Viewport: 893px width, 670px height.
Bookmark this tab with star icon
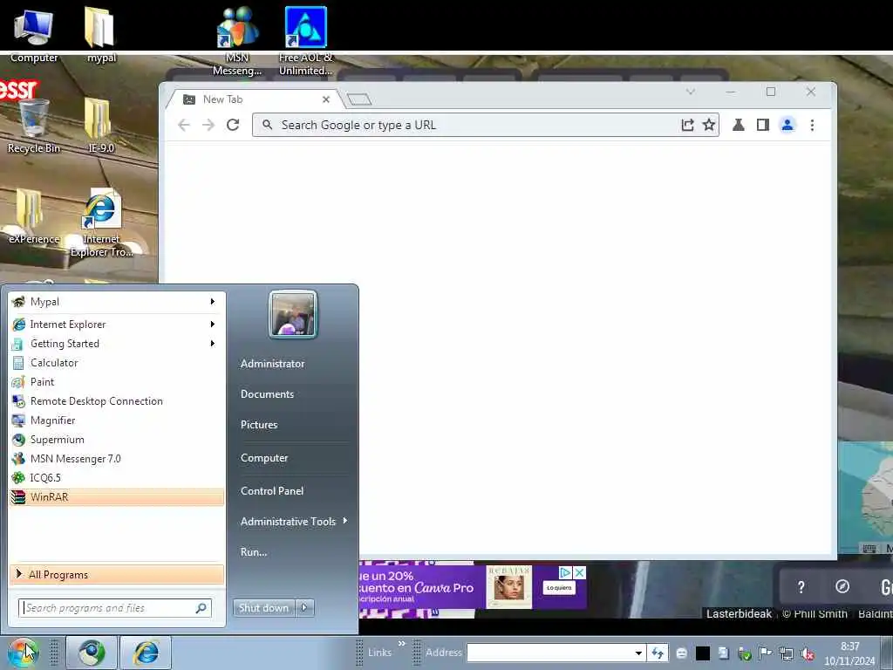pyautogui.click(x=708, y=125)
